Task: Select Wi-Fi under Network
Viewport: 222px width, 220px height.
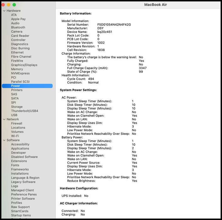Action: tap(15, 136)
